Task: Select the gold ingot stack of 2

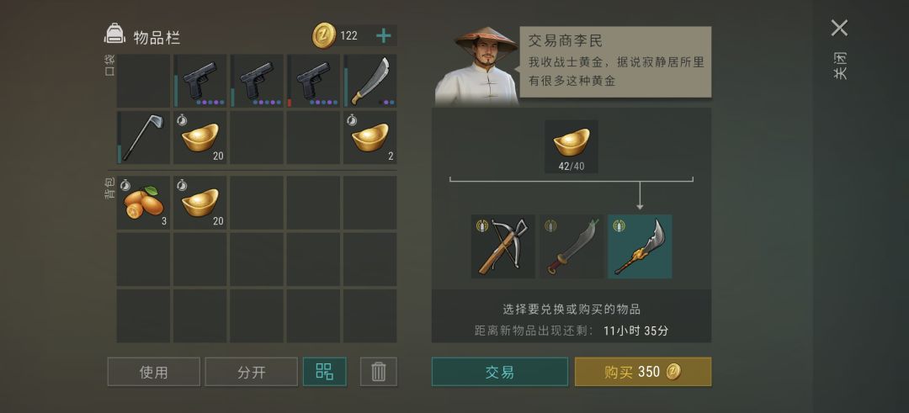Action: 369,137
